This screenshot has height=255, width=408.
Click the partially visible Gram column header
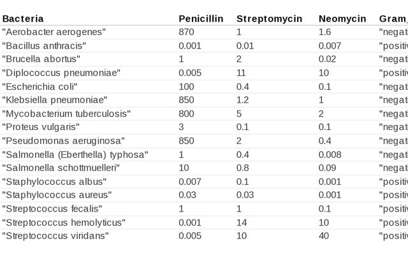click(393, 18)
